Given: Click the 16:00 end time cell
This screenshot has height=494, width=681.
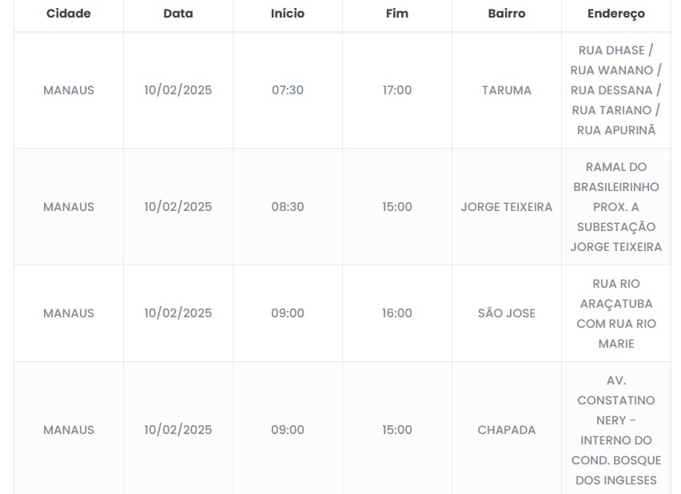Looking at the screenshot, I should 397,313.
